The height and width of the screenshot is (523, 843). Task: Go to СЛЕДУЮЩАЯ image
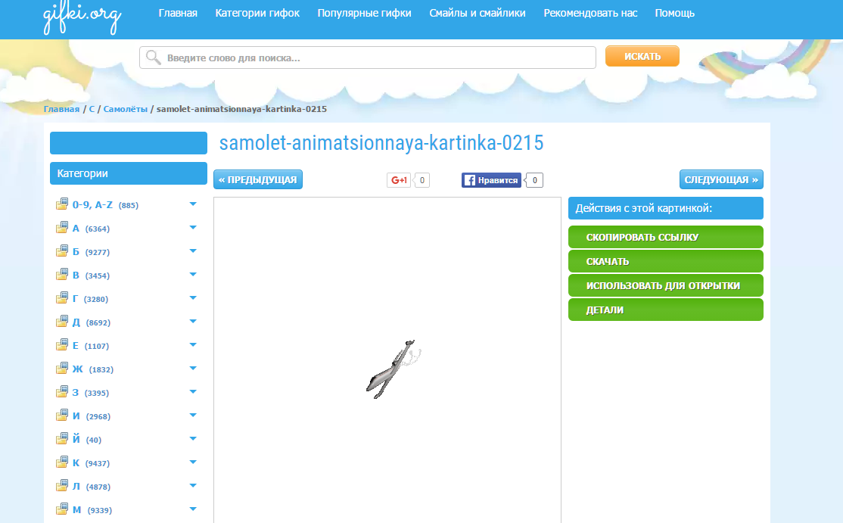click(721, 179)
